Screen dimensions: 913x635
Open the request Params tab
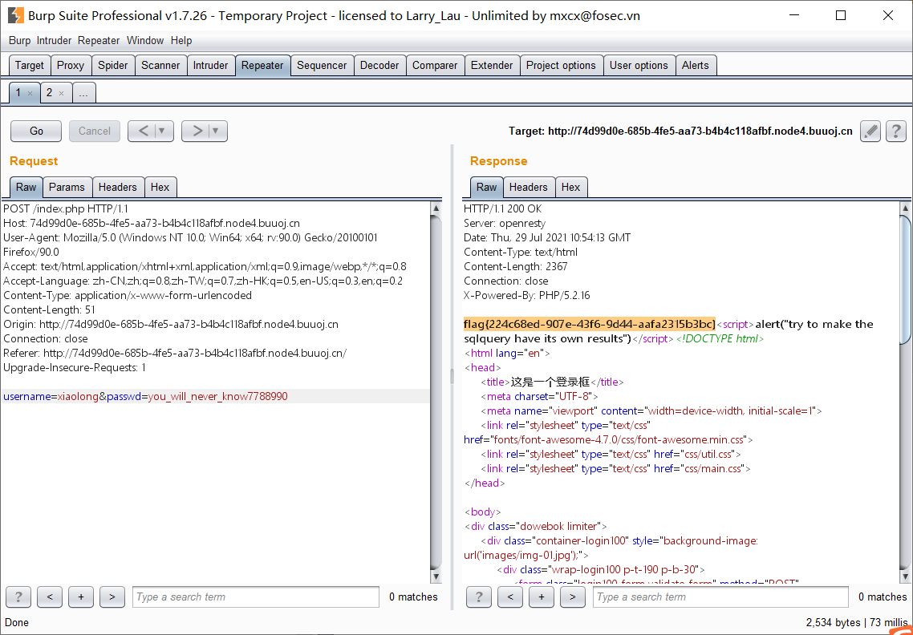coord(67,187)
